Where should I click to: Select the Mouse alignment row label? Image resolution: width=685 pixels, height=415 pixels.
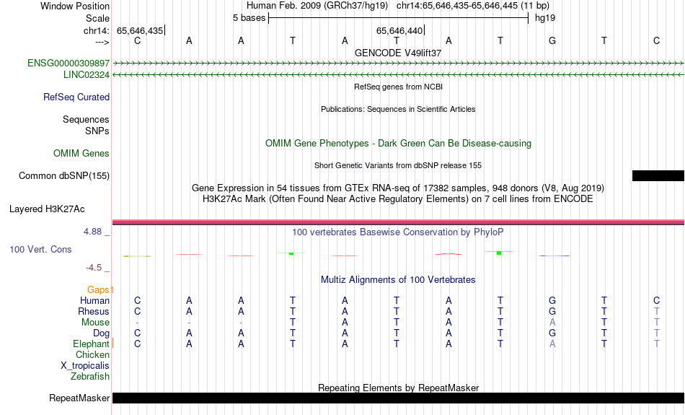[x=95, y=323]
